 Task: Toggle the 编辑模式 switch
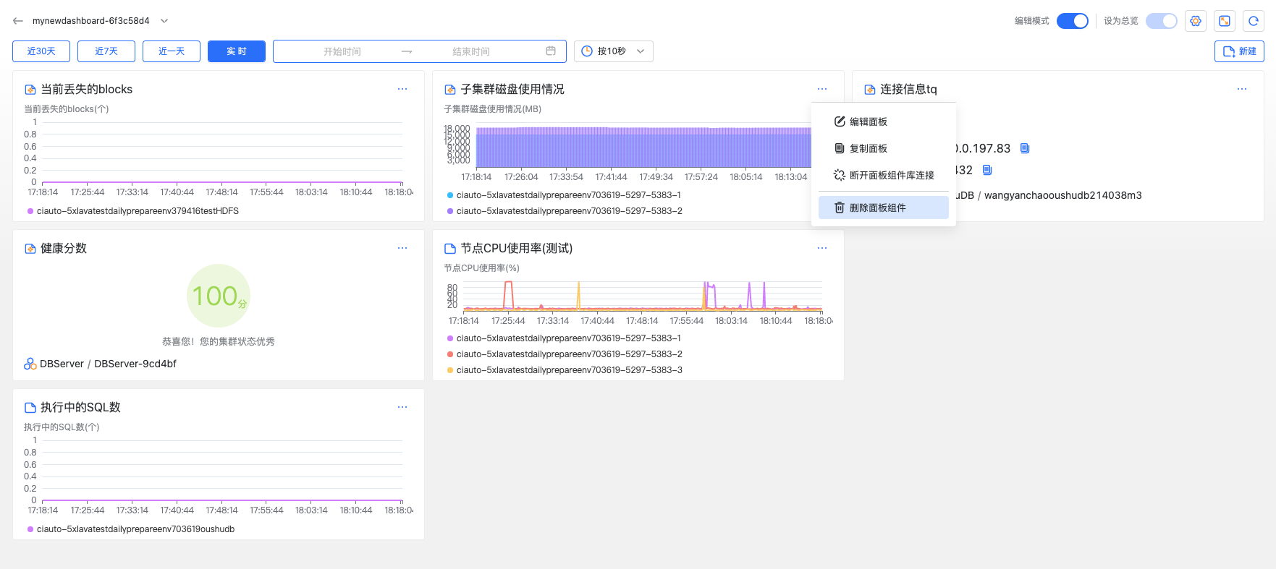tap(1072, 21)
